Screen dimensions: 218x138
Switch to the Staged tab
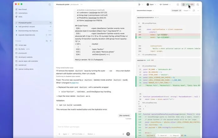(187, 10)
